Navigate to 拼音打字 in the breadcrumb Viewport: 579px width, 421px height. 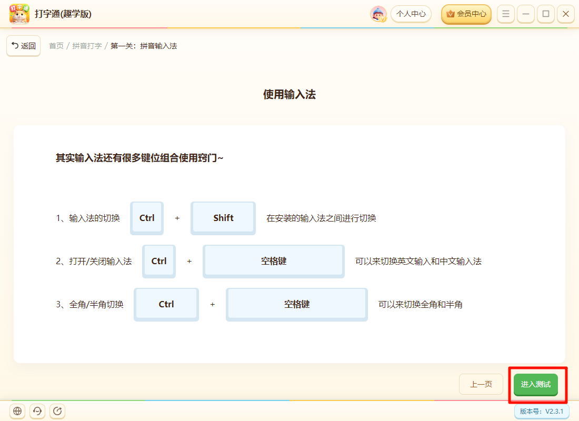click(x=87, y=46)
